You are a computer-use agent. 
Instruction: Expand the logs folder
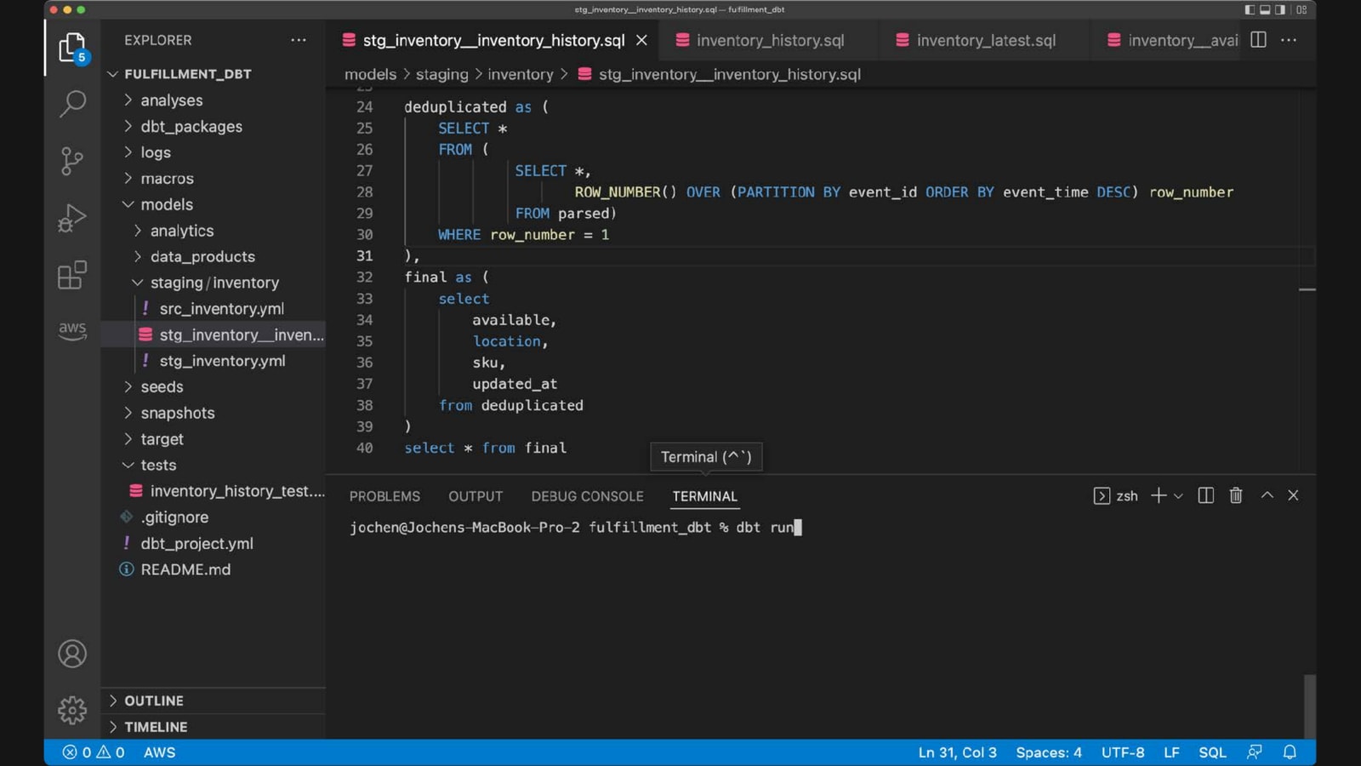(x=213, y=152)
